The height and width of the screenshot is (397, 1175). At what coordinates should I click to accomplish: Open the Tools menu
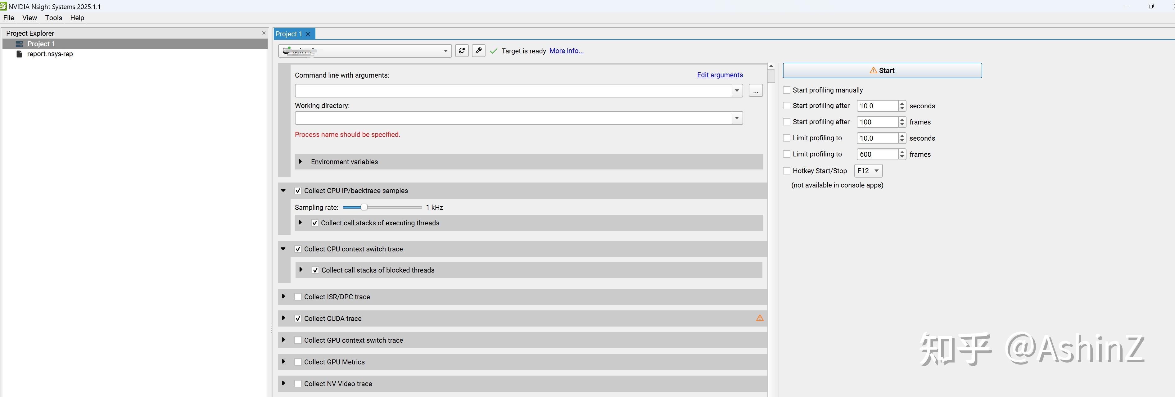coord(53,18)
